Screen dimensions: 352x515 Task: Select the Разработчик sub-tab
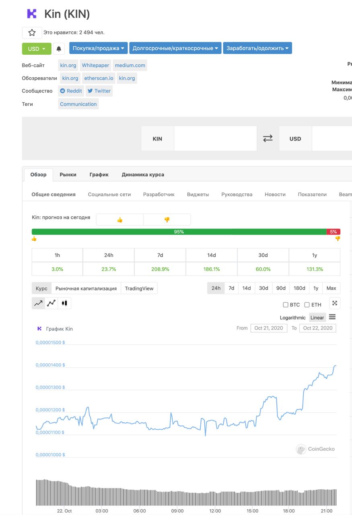[x=159, y=194]
